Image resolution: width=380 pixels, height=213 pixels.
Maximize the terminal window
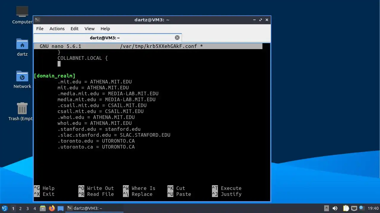tap(261, 20)
